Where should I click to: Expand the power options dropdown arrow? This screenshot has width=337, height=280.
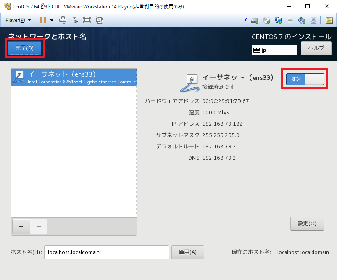coord(52,20)
